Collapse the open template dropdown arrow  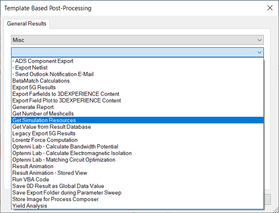point(260,52)
